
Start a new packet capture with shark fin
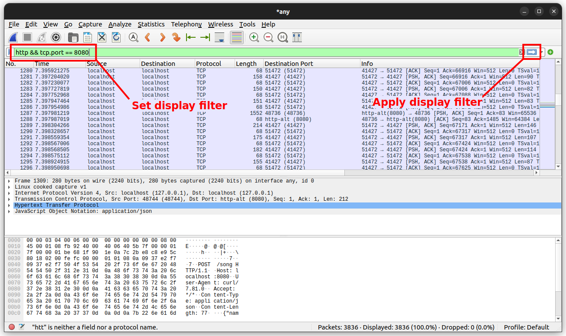click(x=13, y=37)
